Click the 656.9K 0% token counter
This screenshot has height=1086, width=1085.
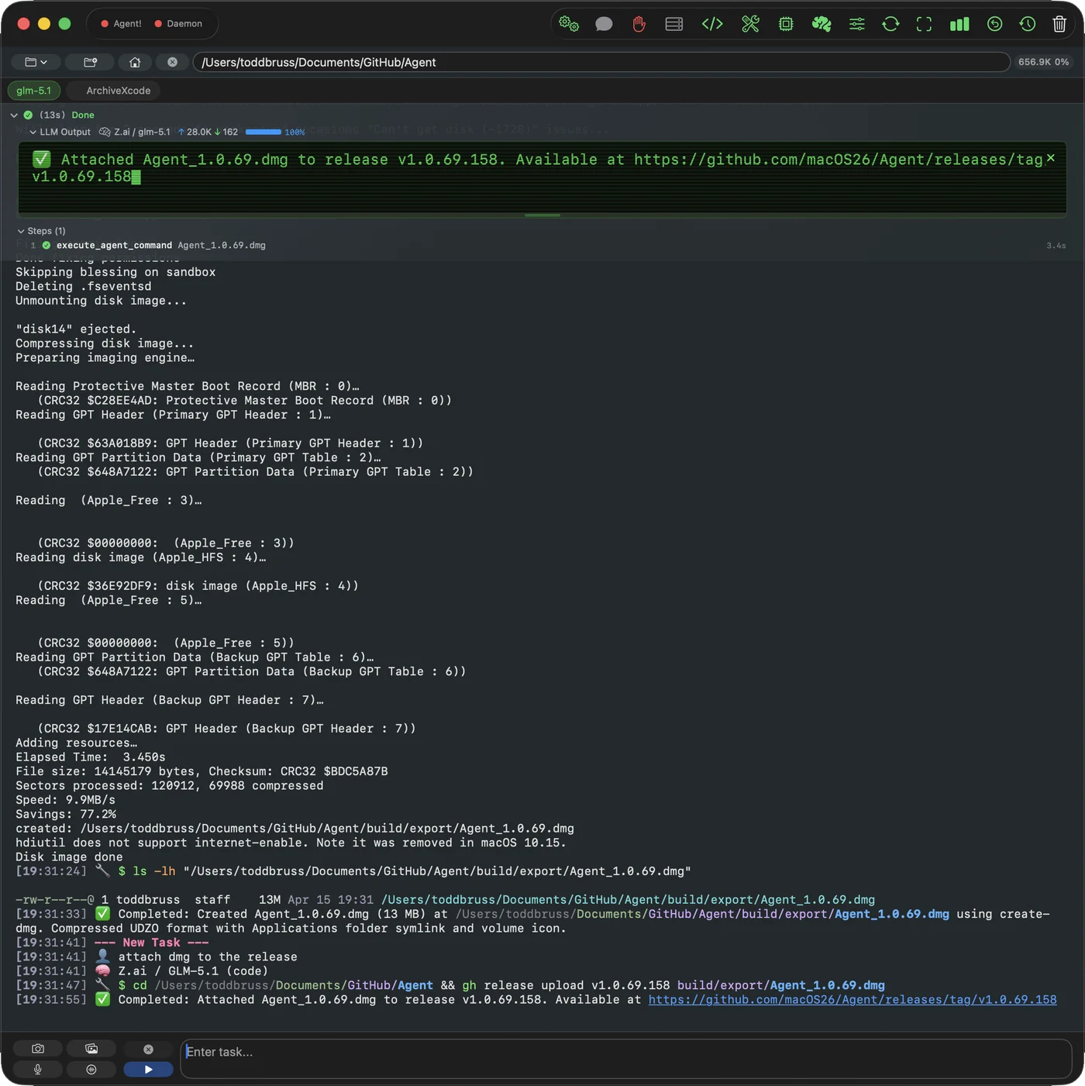1043,62
